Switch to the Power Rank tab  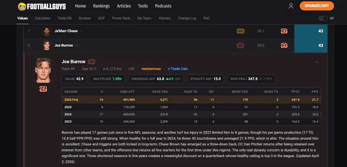[x=121, y=18]
